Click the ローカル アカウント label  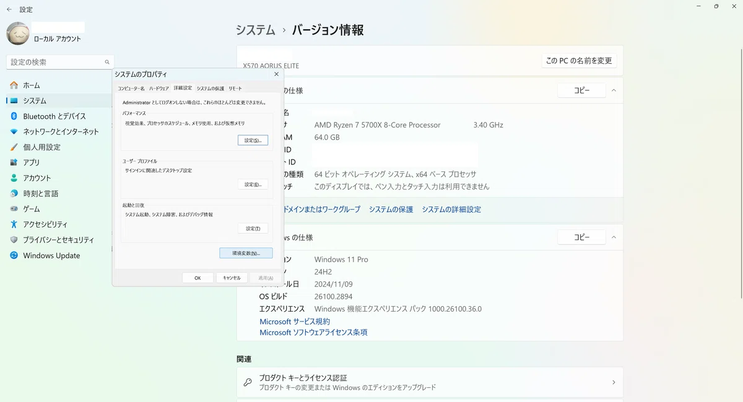coord(58,39)
